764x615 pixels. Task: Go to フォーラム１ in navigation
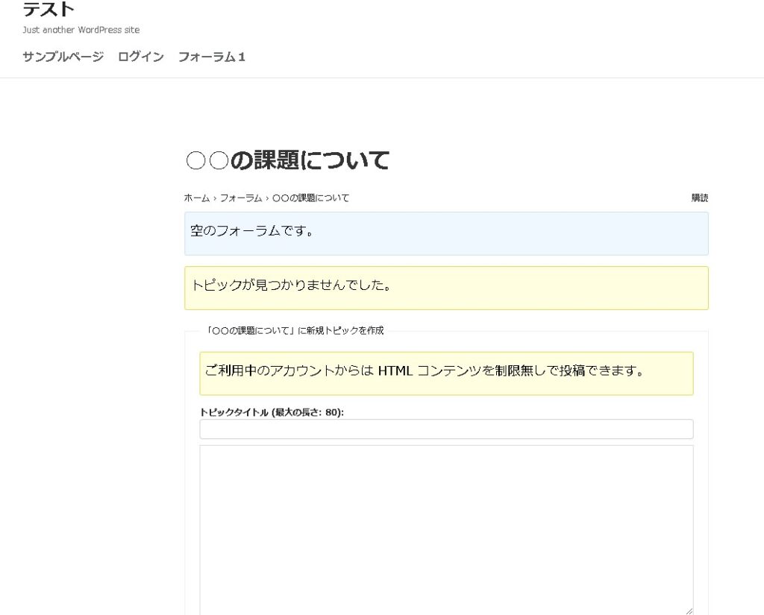coord(212,57)
